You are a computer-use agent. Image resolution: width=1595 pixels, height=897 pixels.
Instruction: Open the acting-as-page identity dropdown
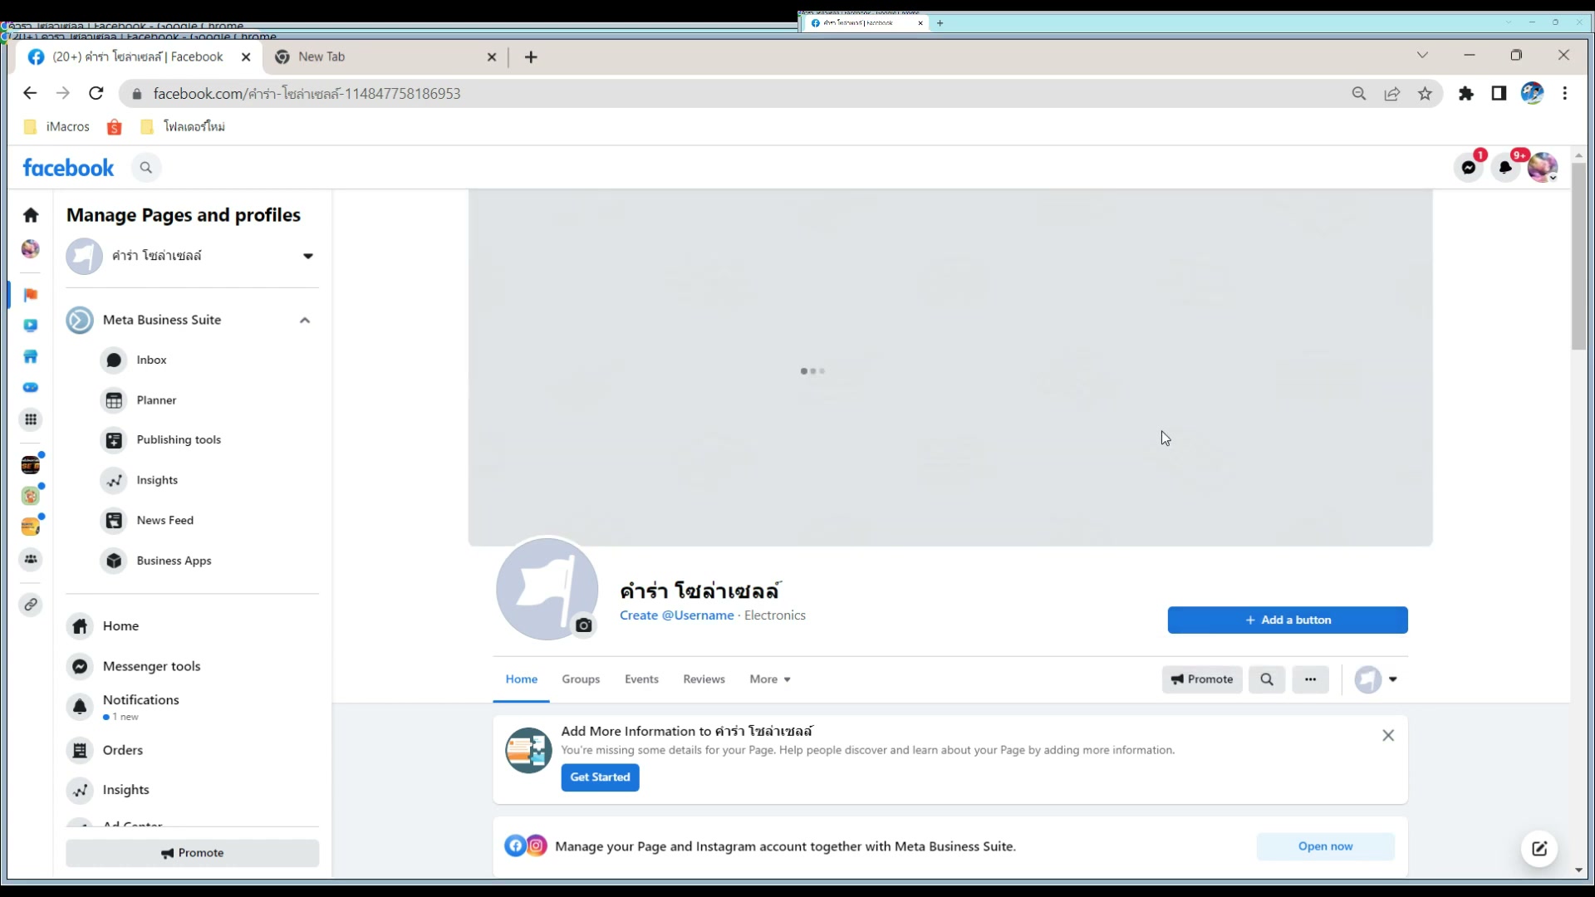pos(1377,679)
